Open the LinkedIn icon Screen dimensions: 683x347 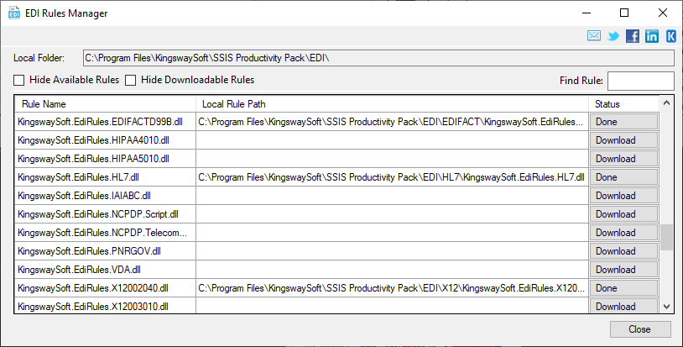[x=652, y=36]
